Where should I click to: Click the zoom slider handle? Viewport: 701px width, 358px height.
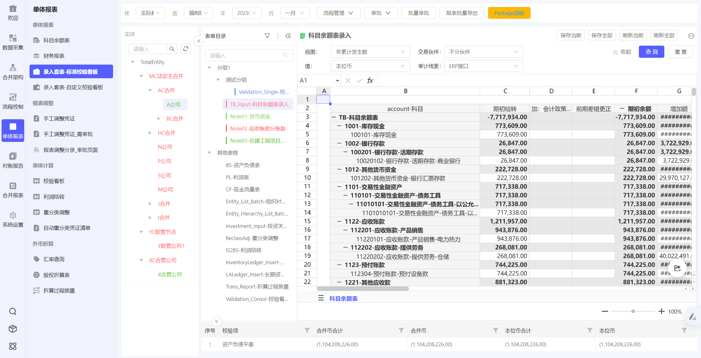click(633, 311)
